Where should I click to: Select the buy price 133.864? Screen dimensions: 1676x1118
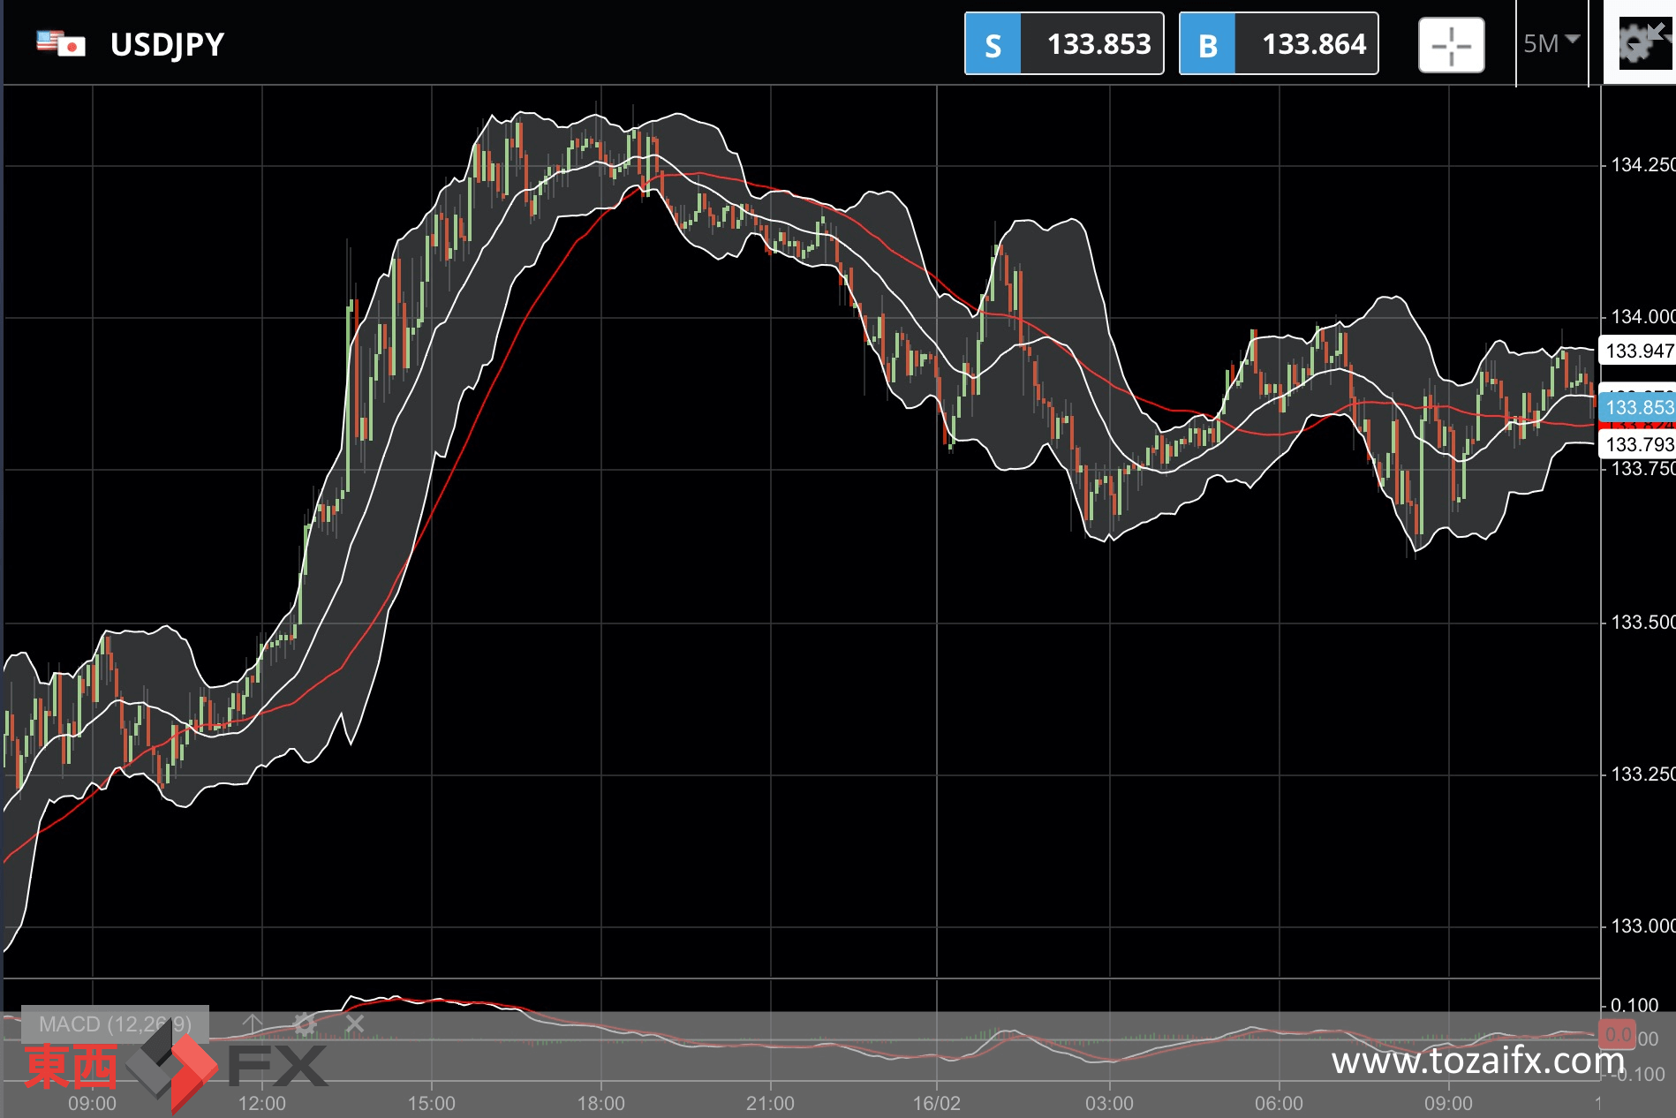pyautogui.click(x=1313, y=44)
